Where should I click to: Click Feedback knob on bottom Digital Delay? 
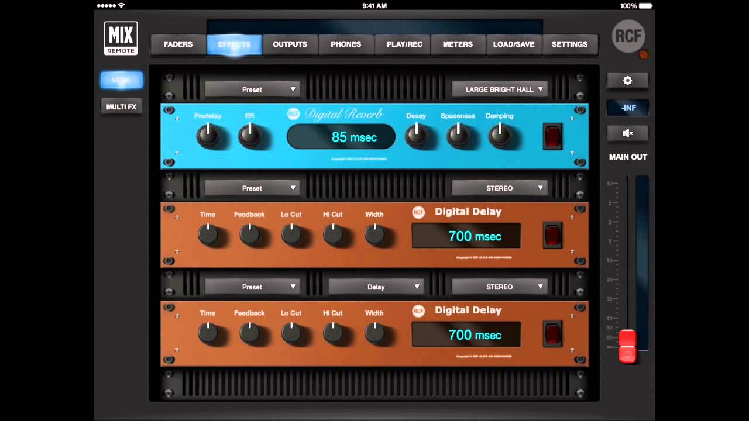(x=249, y=333)
